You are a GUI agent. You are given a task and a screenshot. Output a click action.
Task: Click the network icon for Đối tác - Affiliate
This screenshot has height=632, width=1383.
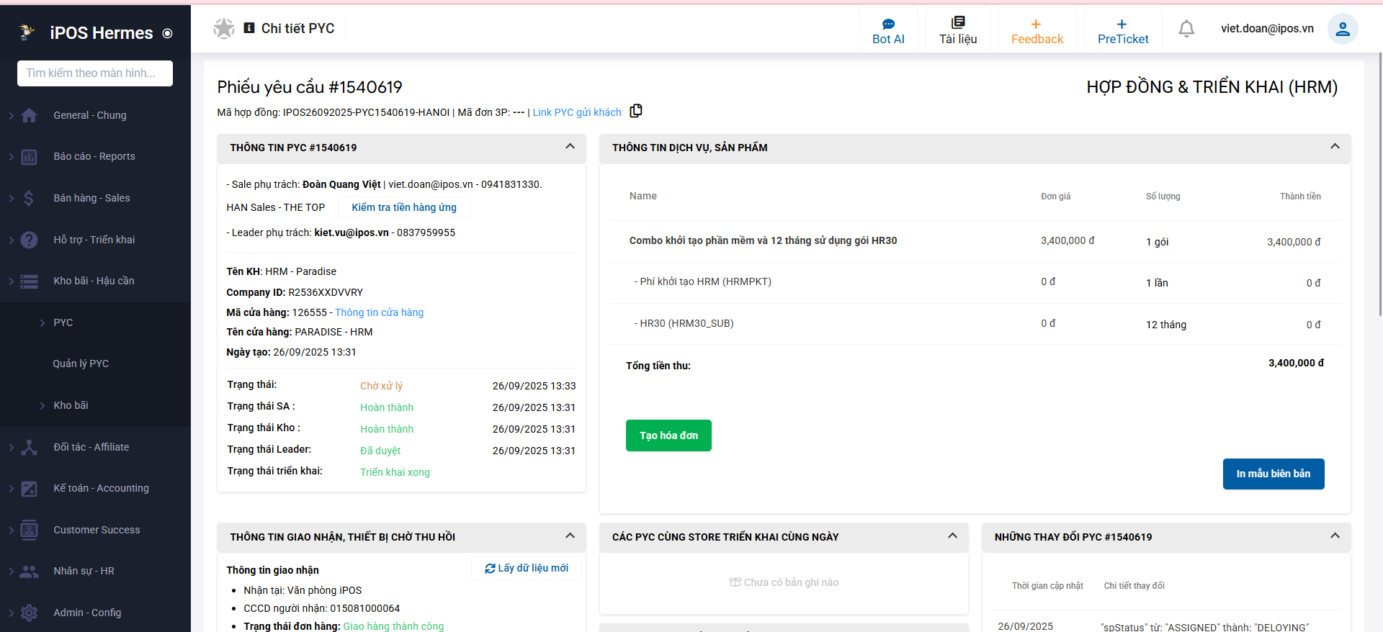tap(30, 447)
